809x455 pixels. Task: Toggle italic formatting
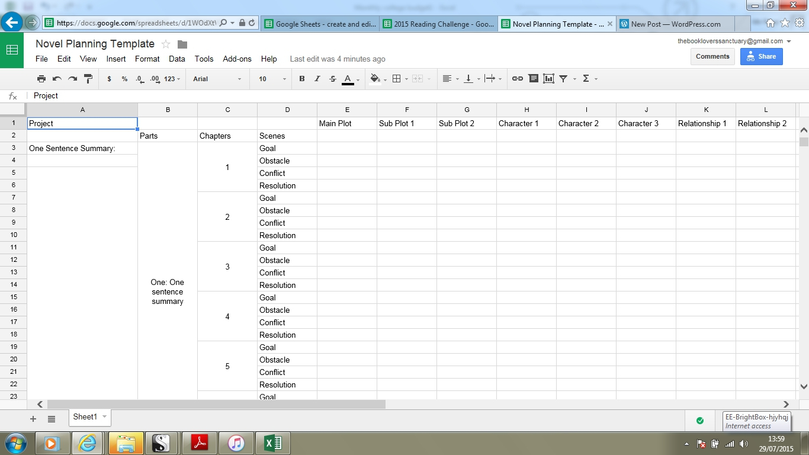[x=317, y=79]
